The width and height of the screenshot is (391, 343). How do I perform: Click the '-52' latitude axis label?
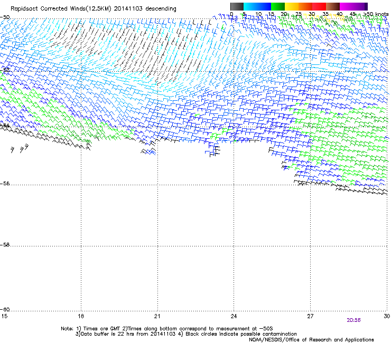pyautogui.click(x=5, y=70)
